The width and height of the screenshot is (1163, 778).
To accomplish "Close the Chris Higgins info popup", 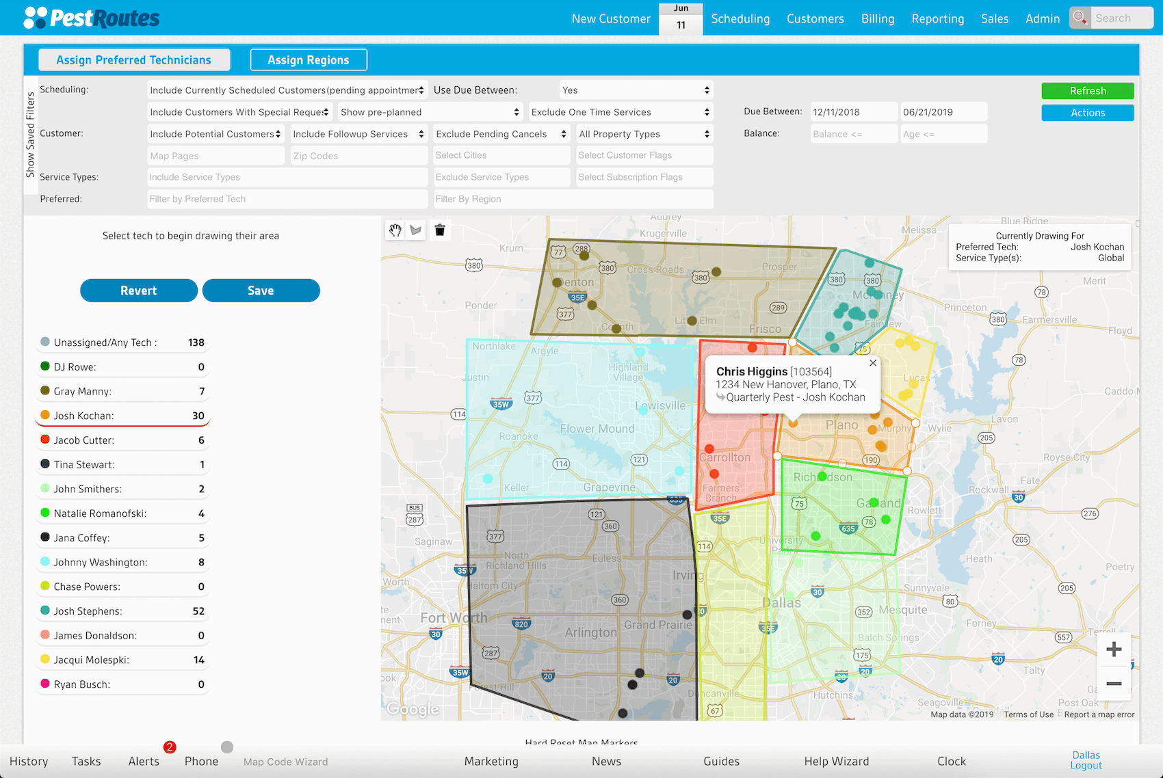I will 873,363.
